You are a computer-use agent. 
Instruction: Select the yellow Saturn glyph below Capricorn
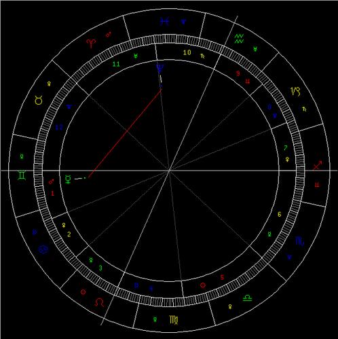pyautogui.click(x=304, y=109)
